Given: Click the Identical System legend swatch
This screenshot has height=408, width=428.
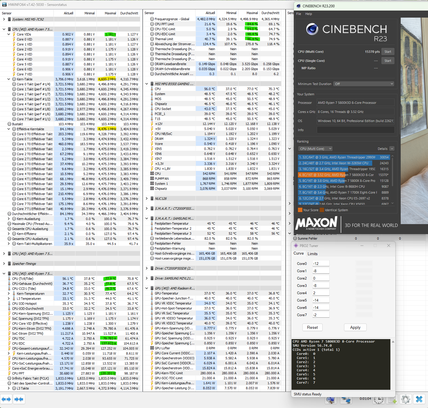Looking at the screenshot, I should 322,210.
